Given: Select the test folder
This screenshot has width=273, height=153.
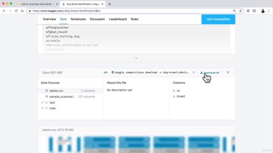Looking at the screenshot, I should [52, 102].
